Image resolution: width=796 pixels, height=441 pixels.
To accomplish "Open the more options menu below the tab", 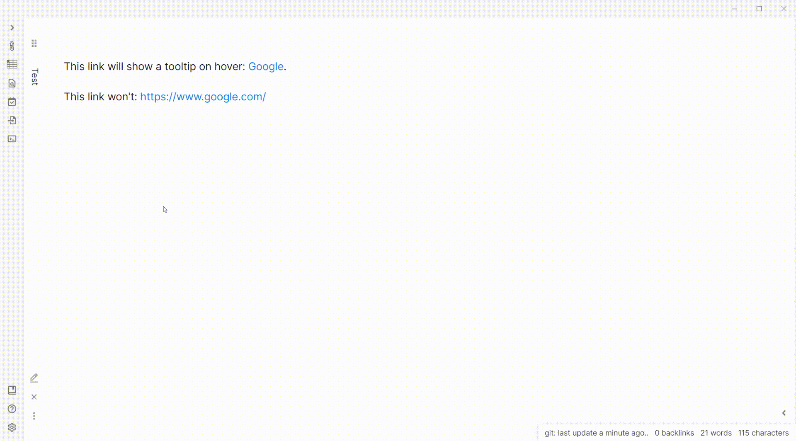I will [34, 415].
